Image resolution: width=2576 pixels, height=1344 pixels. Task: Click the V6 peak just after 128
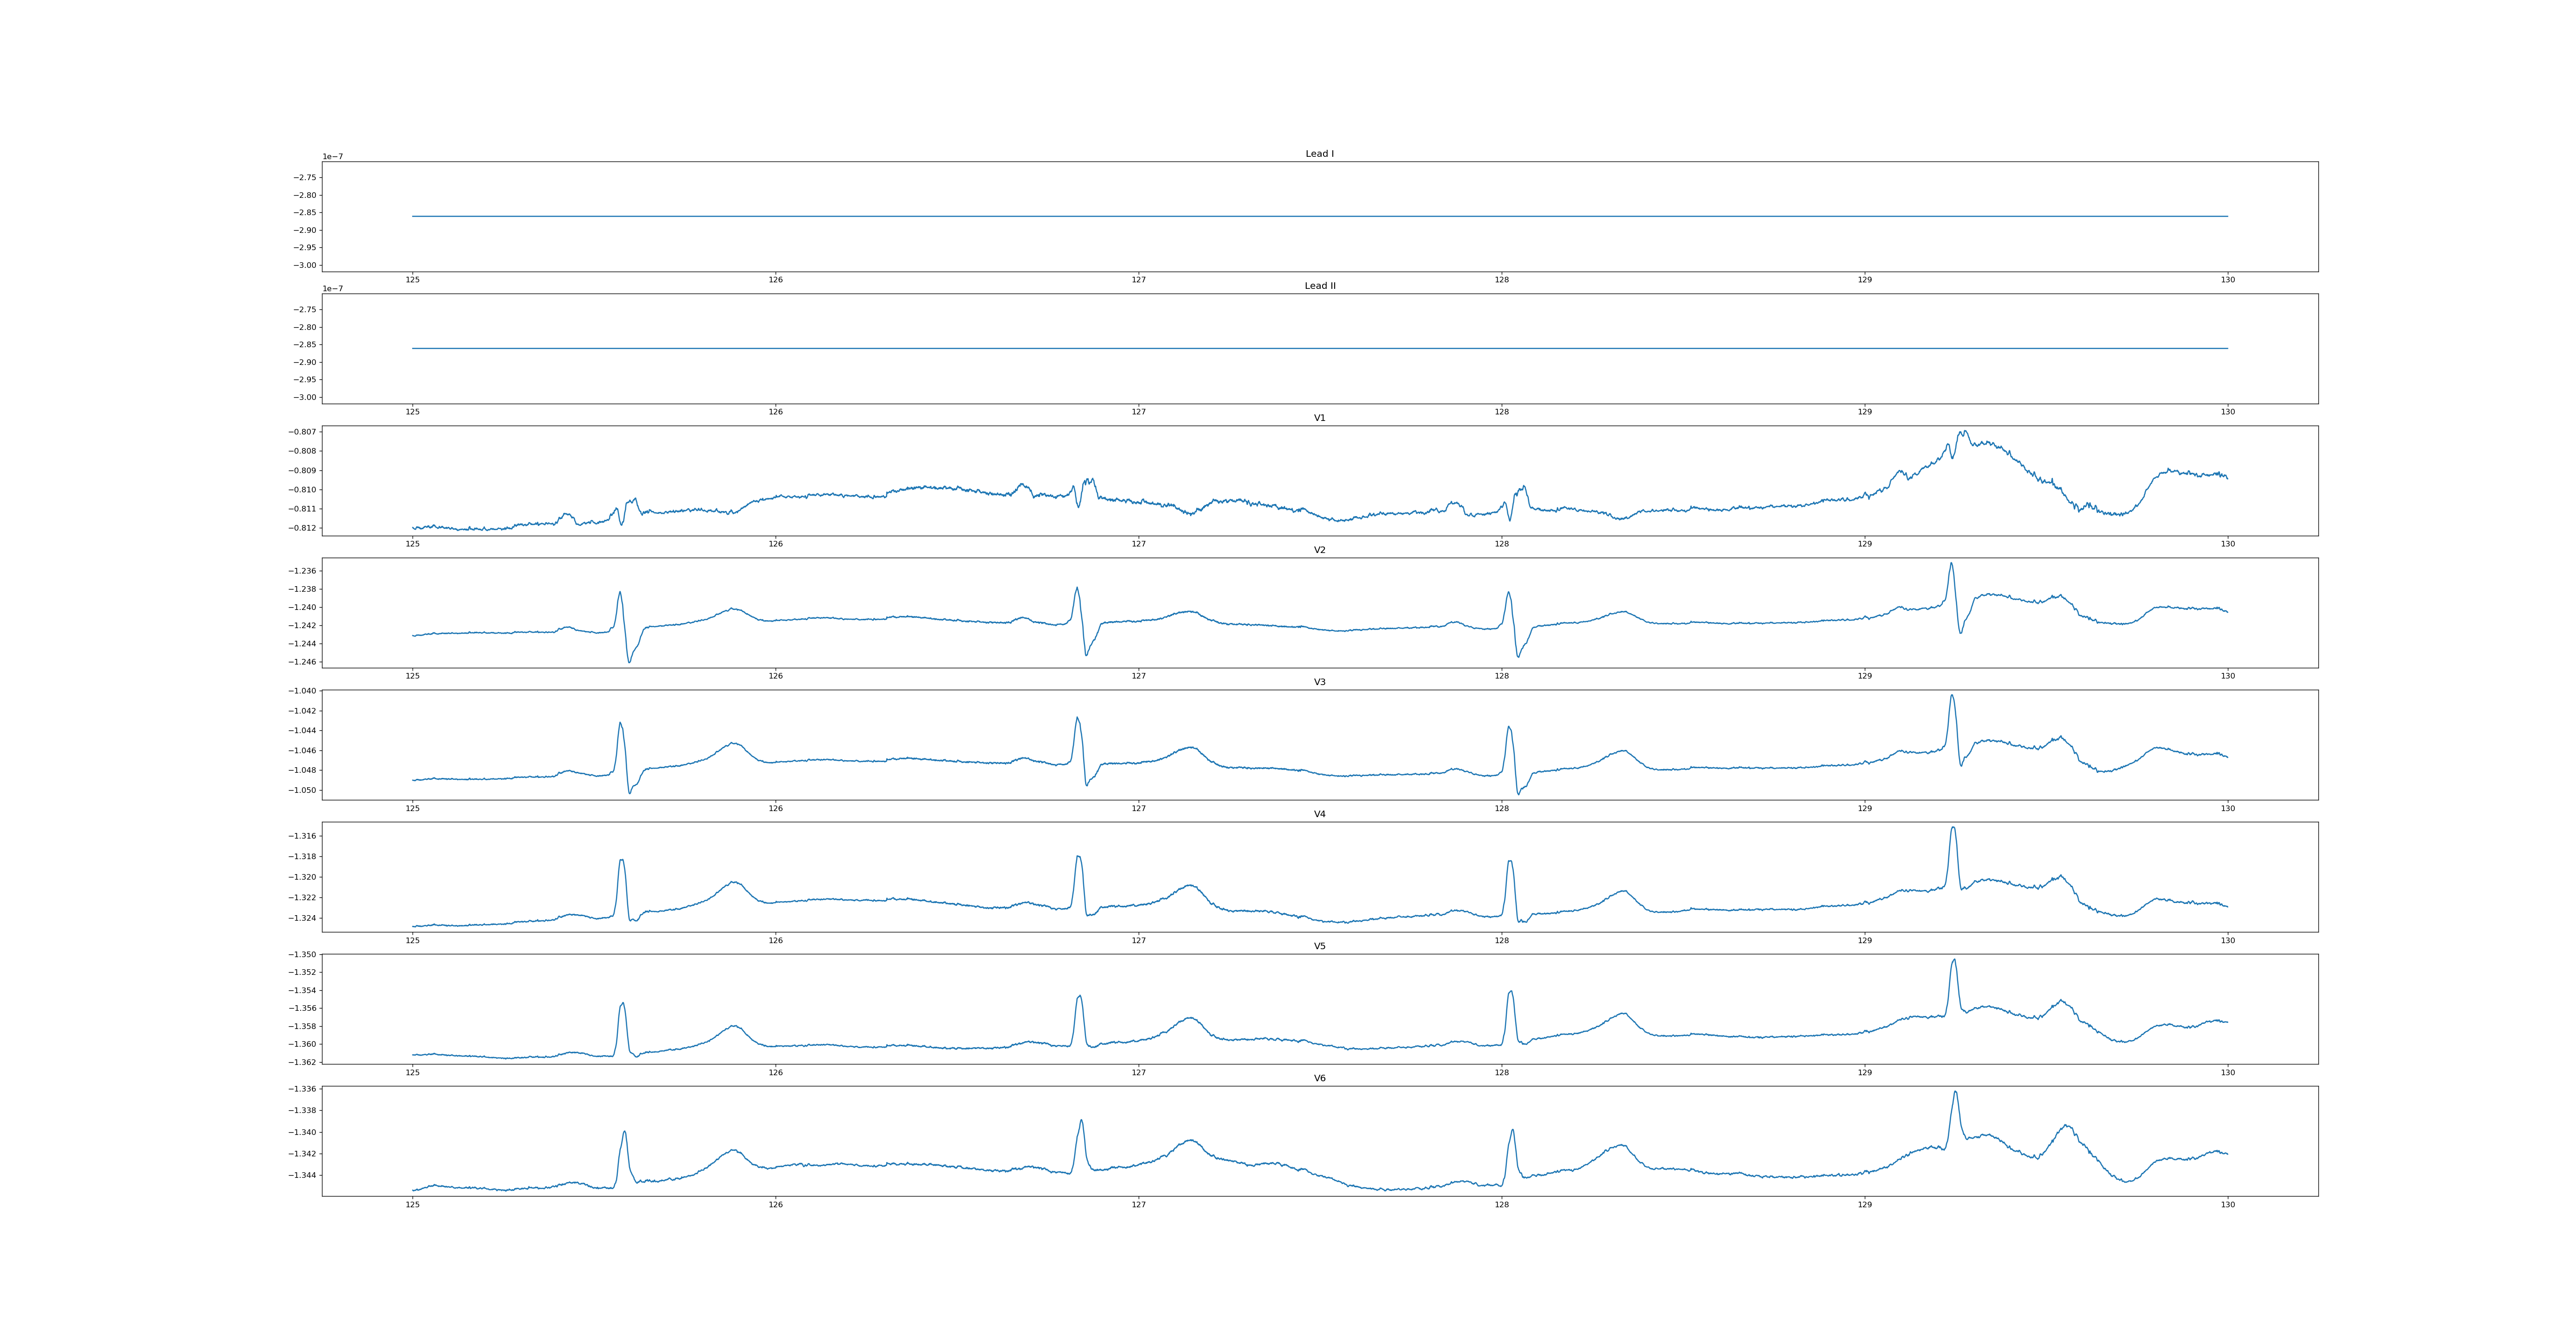pyautogui.click(x=1512, y=1131)
